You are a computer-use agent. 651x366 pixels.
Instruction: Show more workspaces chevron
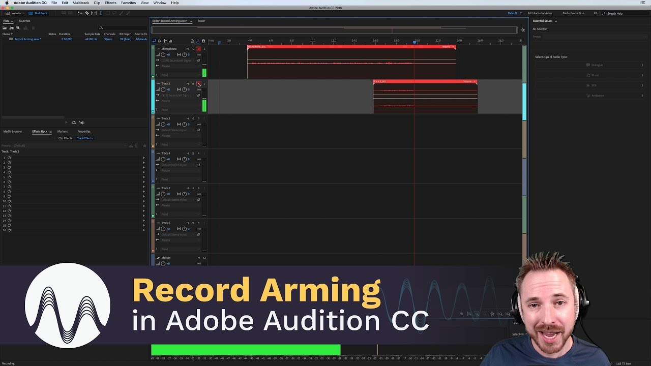click(596, 13)
